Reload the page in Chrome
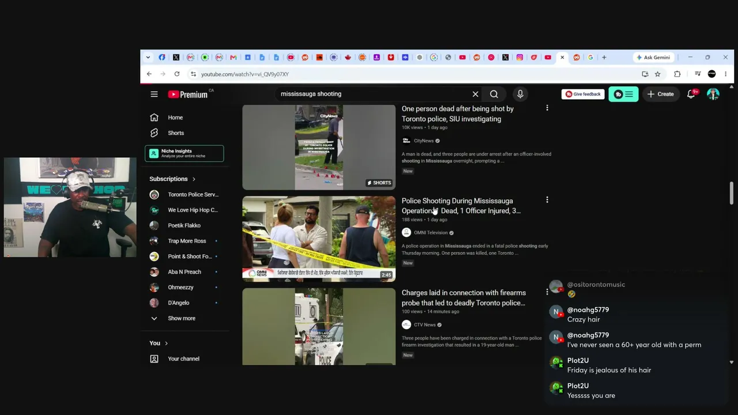Image resolution: width=738 pixels, height=415 pixels. [177, 74]
